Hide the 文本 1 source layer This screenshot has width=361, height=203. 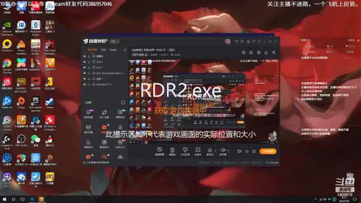84,67
